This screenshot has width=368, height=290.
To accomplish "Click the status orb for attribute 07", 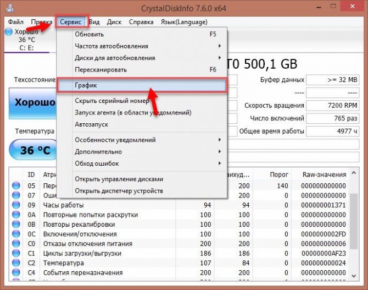I will click(16, 195).
